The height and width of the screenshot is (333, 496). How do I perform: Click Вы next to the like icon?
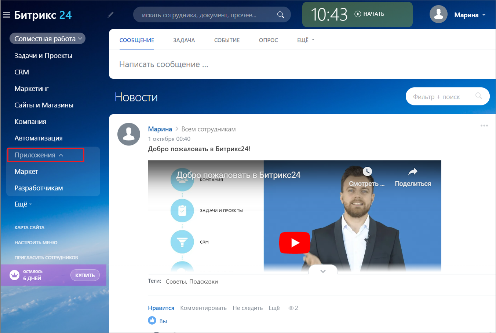[x=163, y=321]
